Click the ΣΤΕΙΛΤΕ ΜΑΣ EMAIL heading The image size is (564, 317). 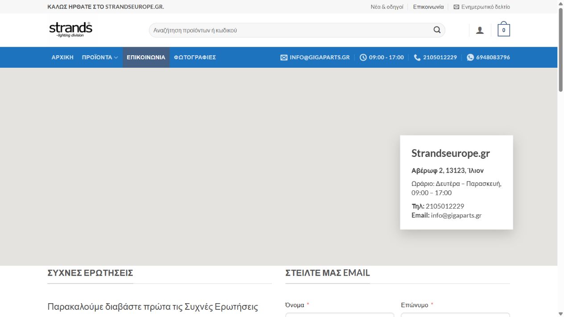pyautogui.click(x=328, y=273)
